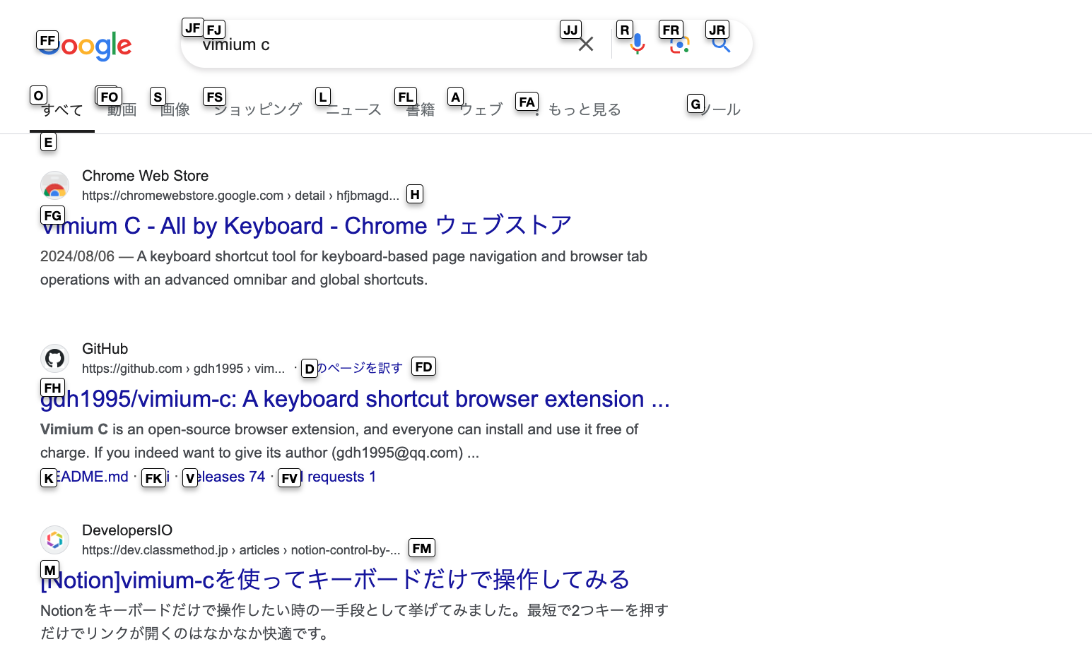Open options menu for DevelopersIO result
This screenshot has width=1092, height=649.
click(423, 549)
